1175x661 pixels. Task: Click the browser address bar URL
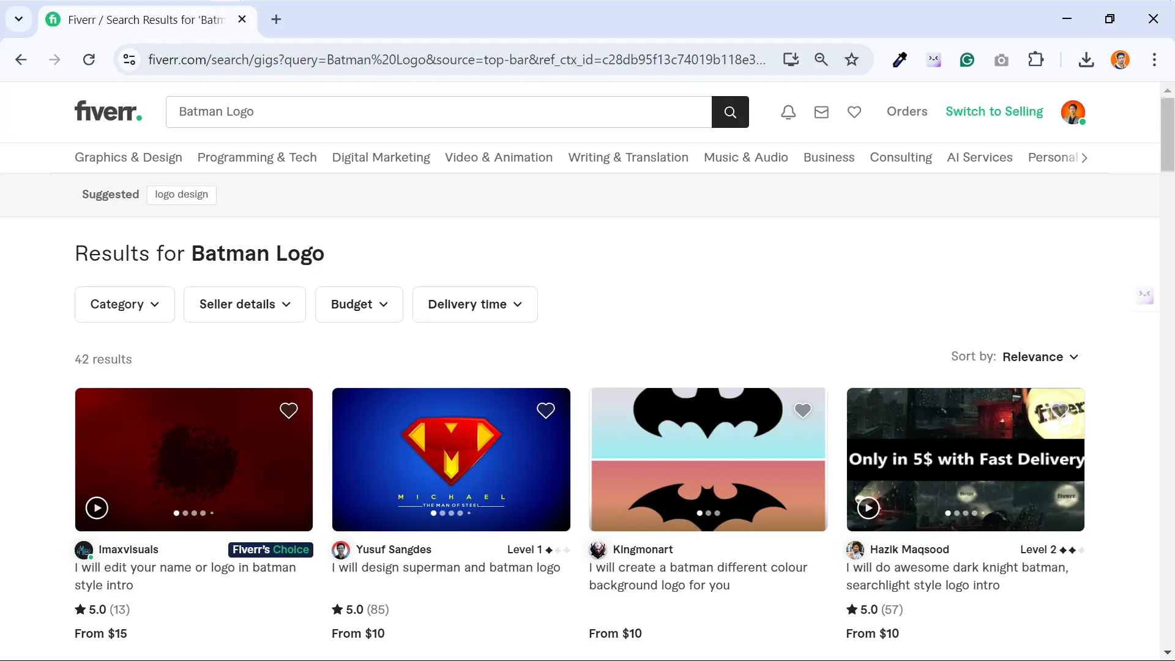[x=457, y=59]
